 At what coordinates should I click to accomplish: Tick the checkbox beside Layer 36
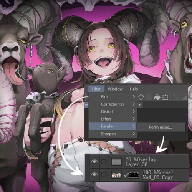pyautogui.click(x=104, y=162)
